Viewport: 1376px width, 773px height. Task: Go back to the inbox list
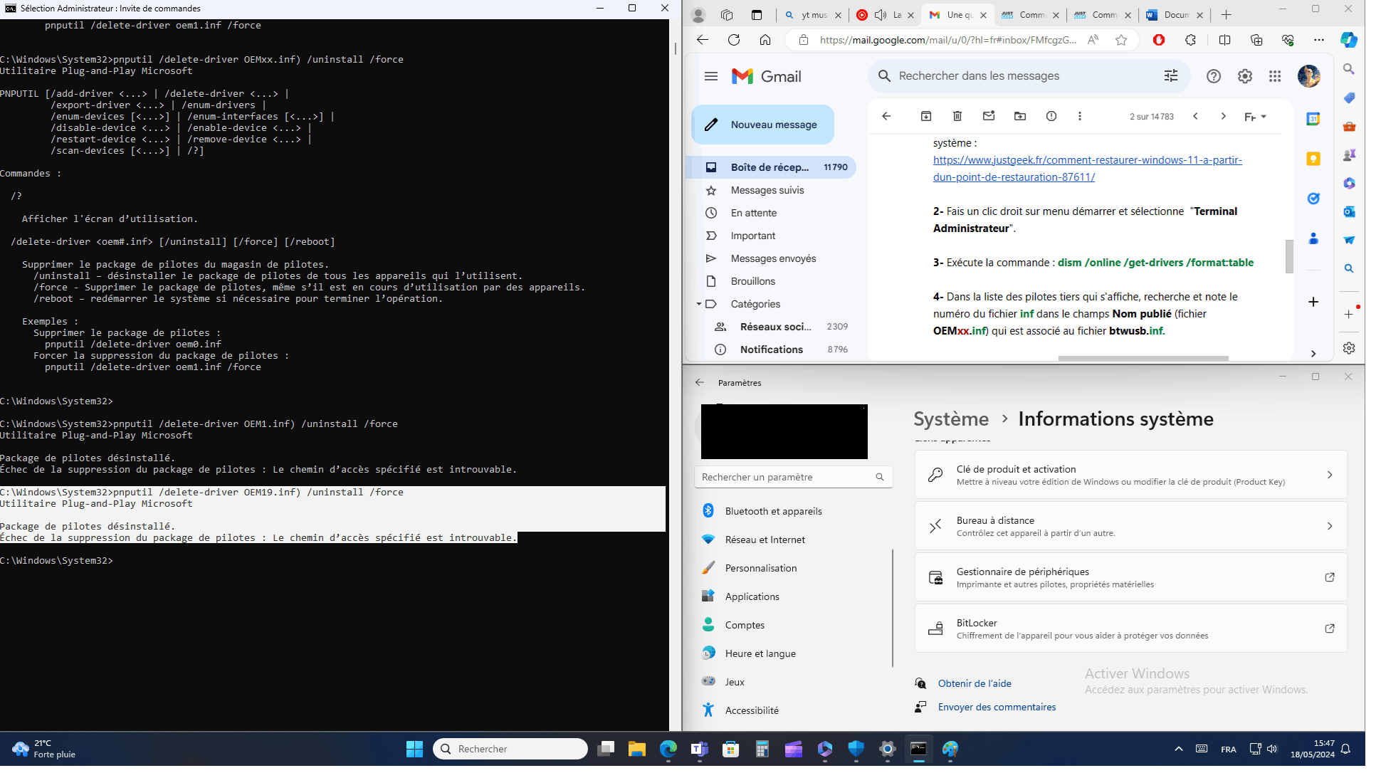886,116
